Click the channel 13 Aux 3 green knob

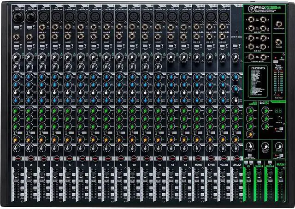[x=171, y=126]
